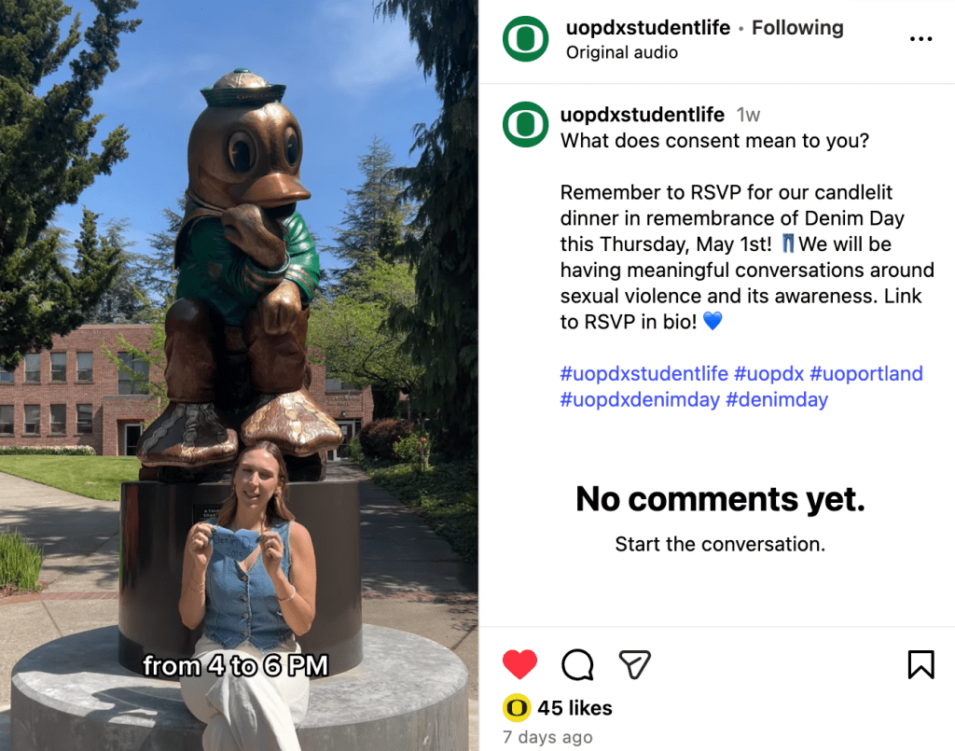Open uopdxstudentlife username in the header
Screen dimensions: 955x751
(x=648, y=27)
